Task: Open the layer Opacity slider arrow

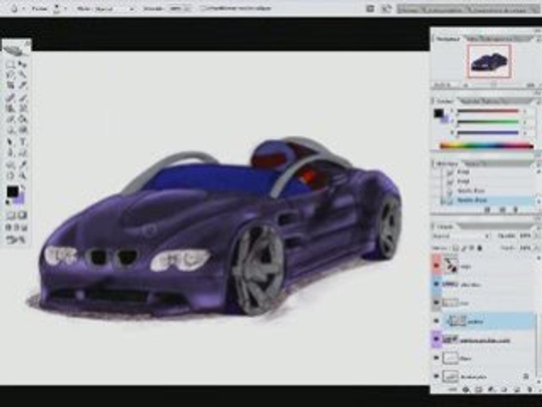Action: pos(538,236)
